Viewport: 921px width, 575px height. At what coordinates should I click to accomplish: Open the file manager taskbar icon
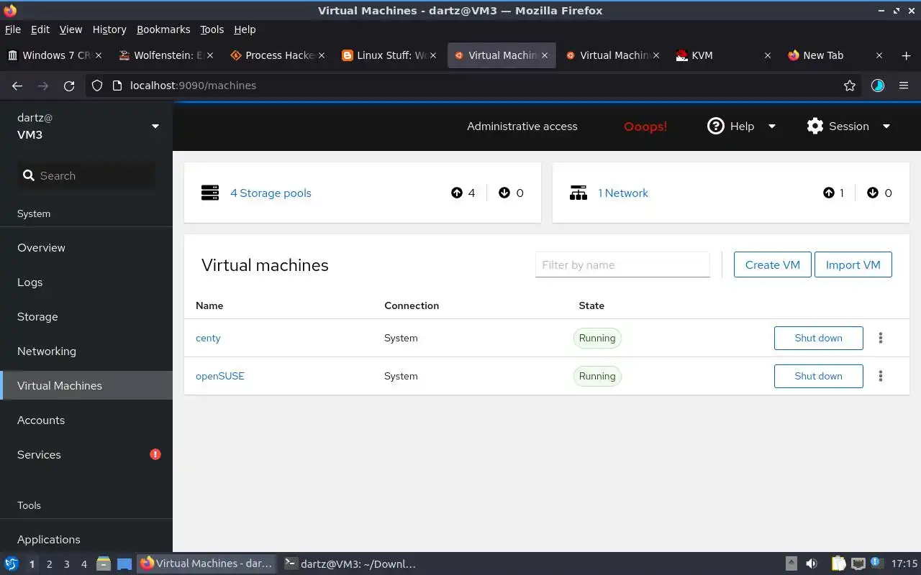pyautogui.click(x=103, y=564)
